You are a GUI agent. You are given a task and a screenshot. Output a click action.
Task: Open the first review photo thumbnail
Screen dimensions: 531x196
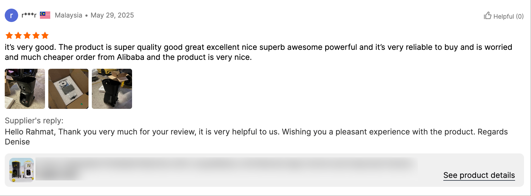pos(25,89)
